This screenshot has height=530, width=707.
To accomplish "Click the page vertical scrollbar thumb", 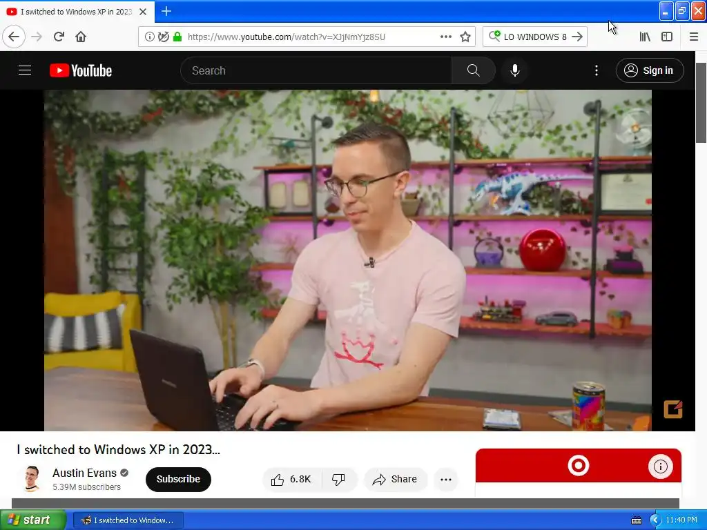I will (701, 103).
